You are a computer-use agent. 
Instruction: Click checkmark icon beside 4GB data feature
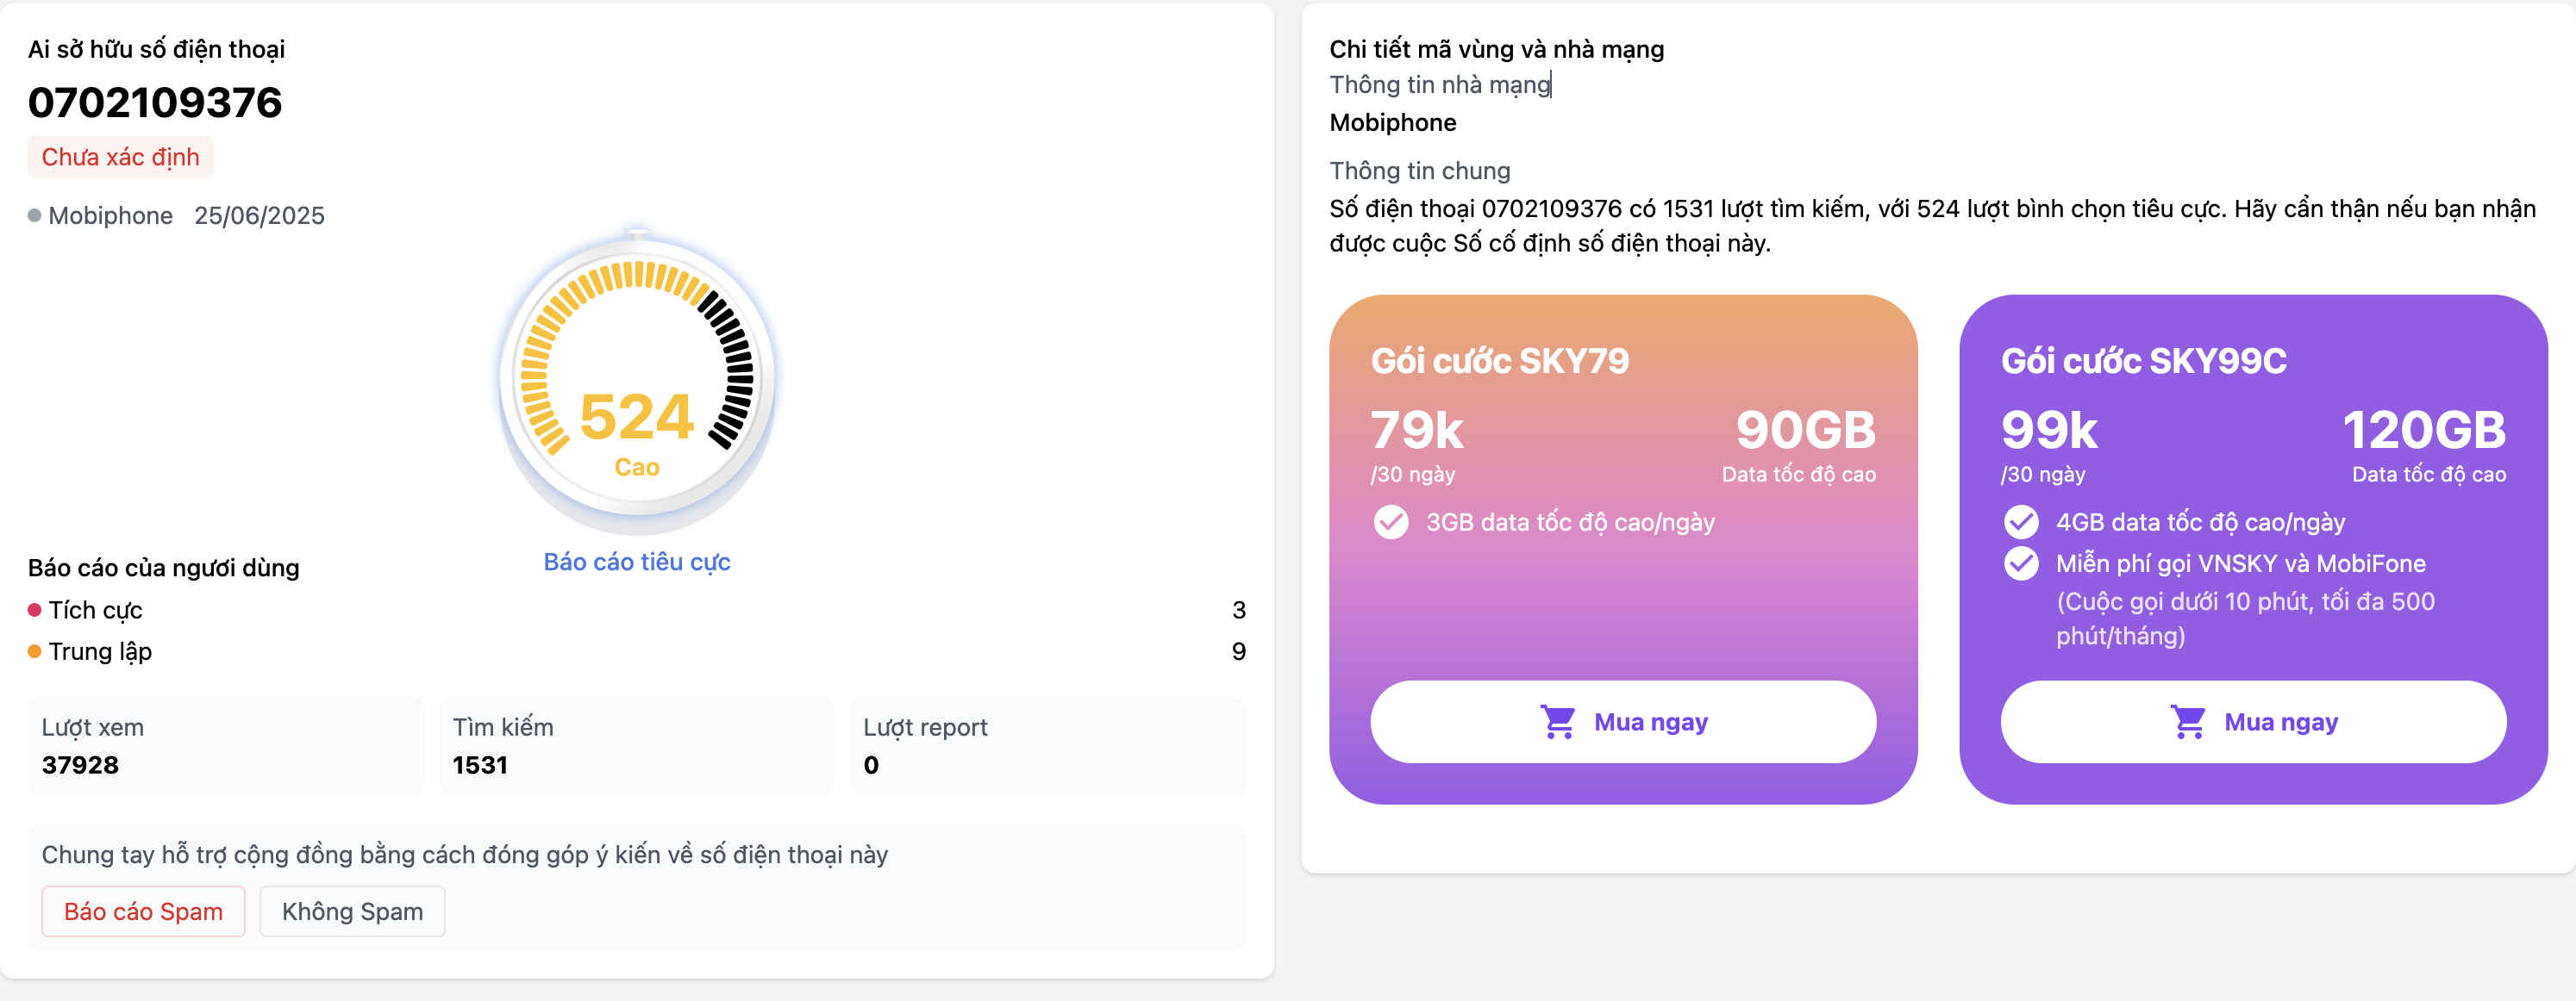[2020, 521]
